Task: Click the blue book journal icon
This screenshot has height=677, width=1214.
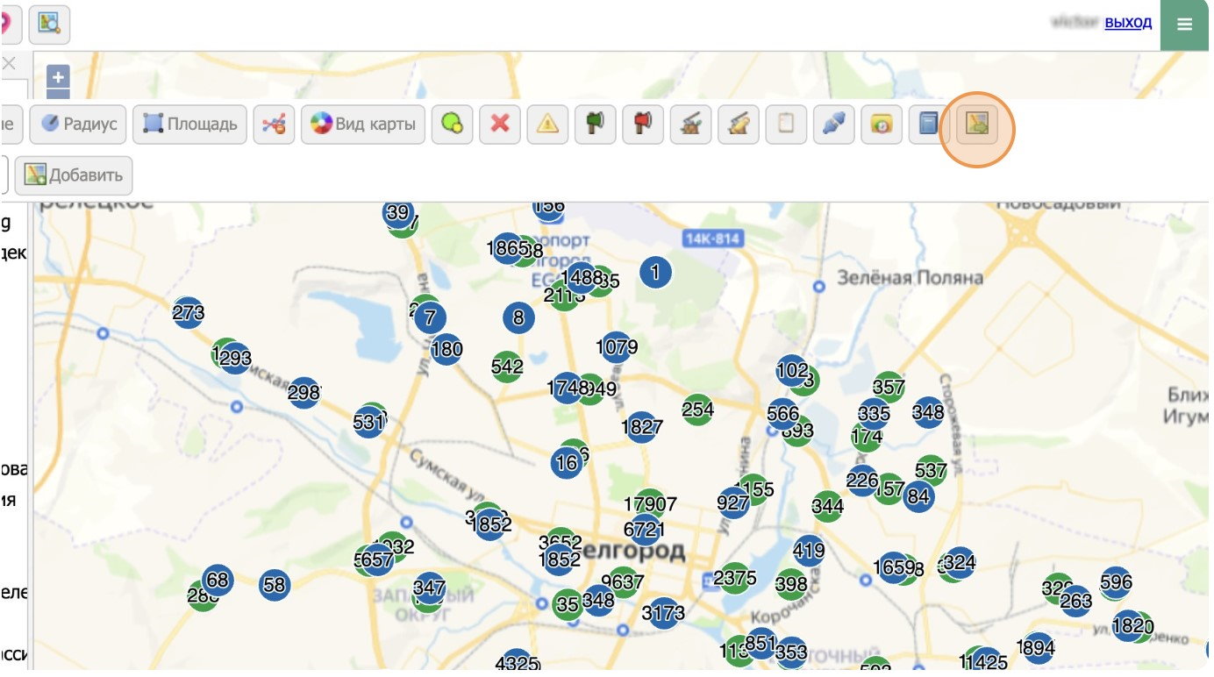Action: (x=929, y=125)
